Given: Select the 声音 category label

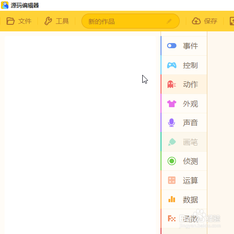Looking at the screenshot, I should 190,123.
